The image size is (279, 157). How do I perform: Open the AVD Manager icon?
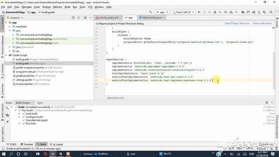259,12
